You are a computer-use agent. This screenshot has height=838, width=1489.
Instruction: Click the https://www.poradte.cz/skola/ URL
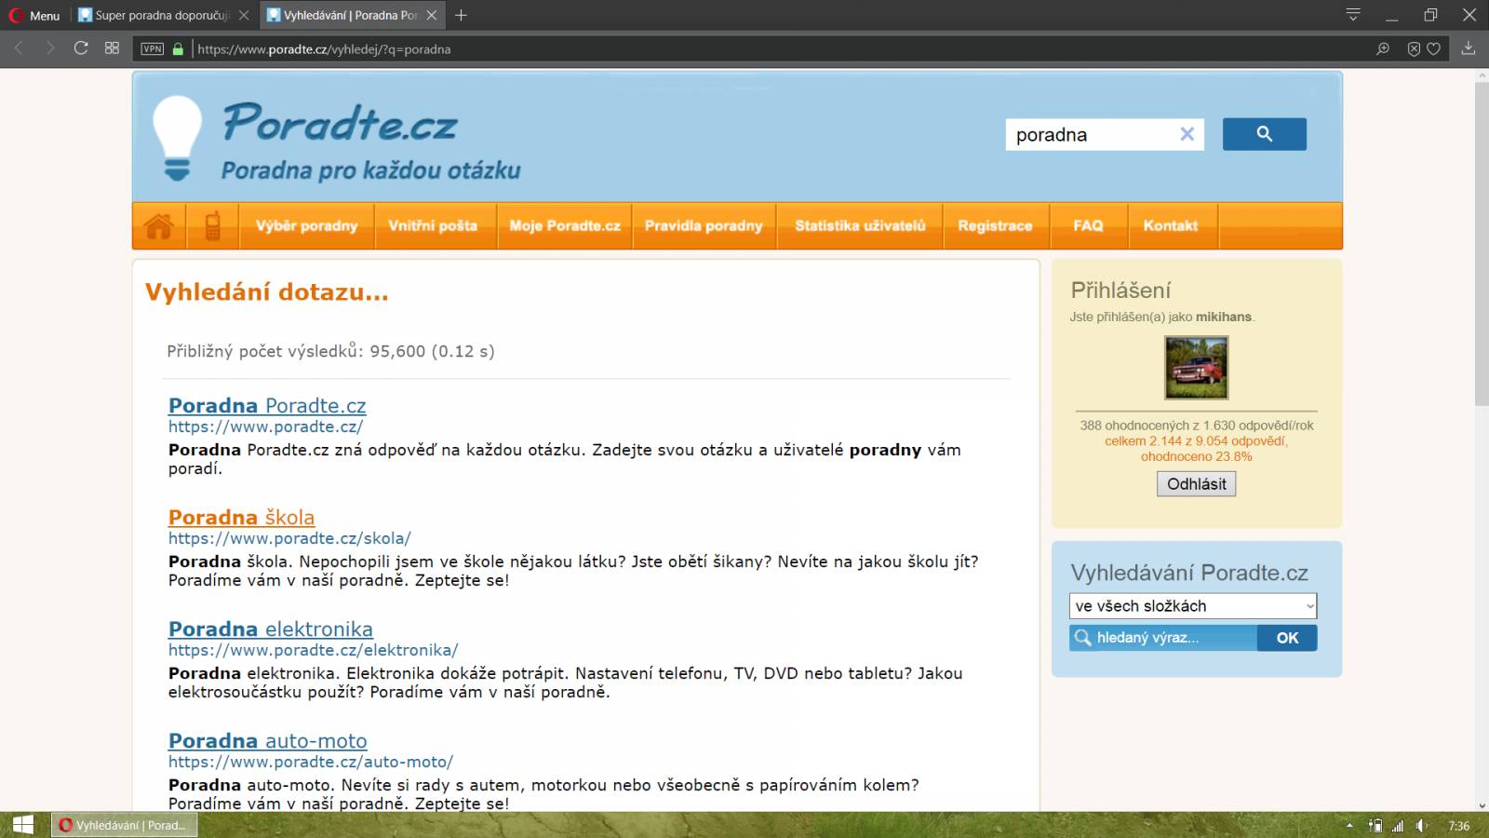pyautogui.click(x=289, y=538)
